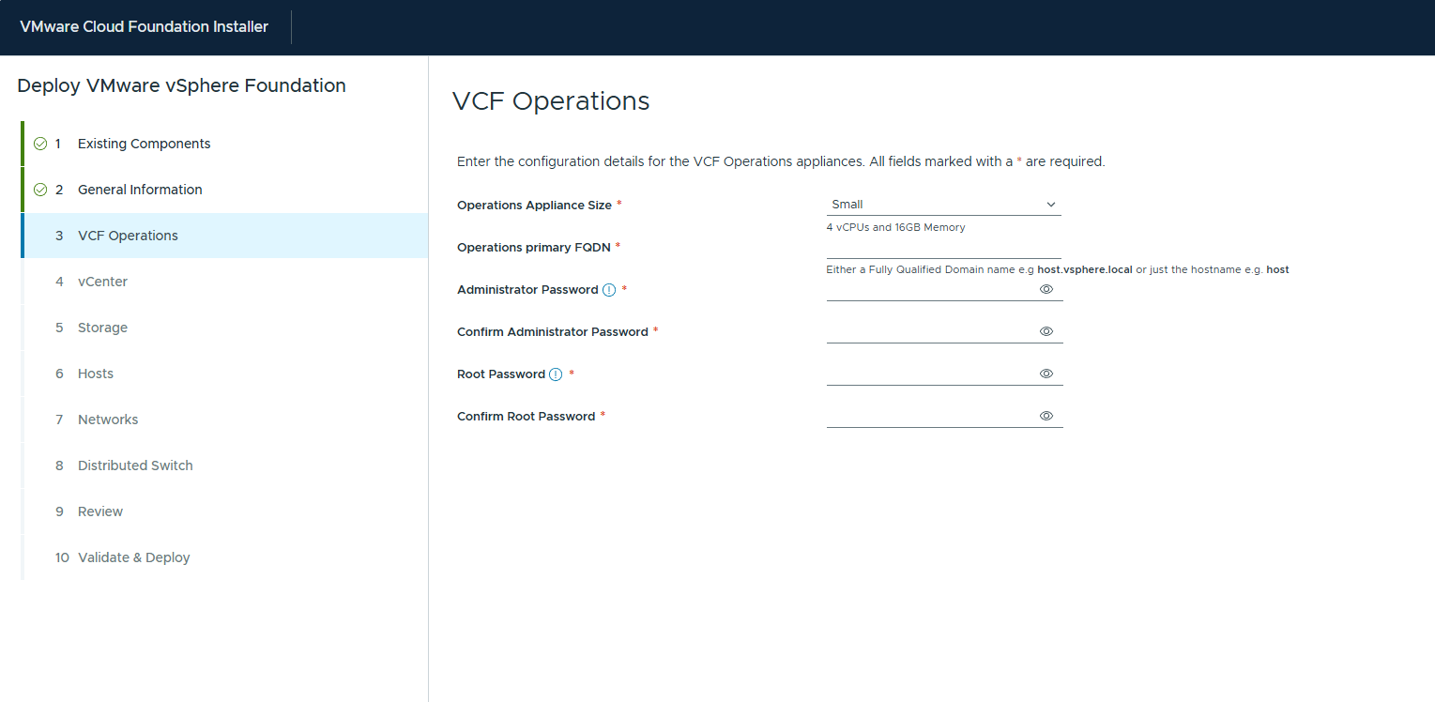Click the Root Password info icon
This screenshot has width=1435, height=702.
pos(556,374)
